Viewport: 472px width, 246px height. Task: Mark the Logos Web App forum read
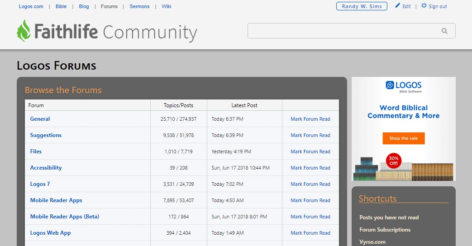click(x=310, y=233)
